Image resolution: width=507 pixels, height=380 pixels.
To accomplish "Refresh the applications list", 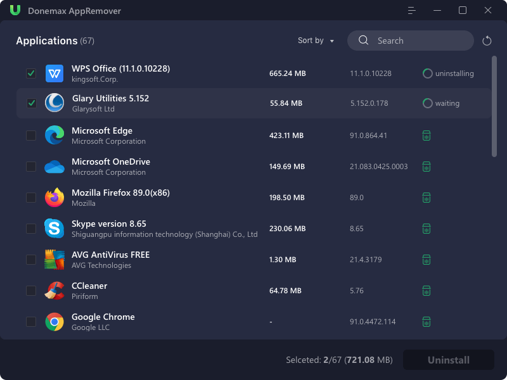I will point(487,41).
